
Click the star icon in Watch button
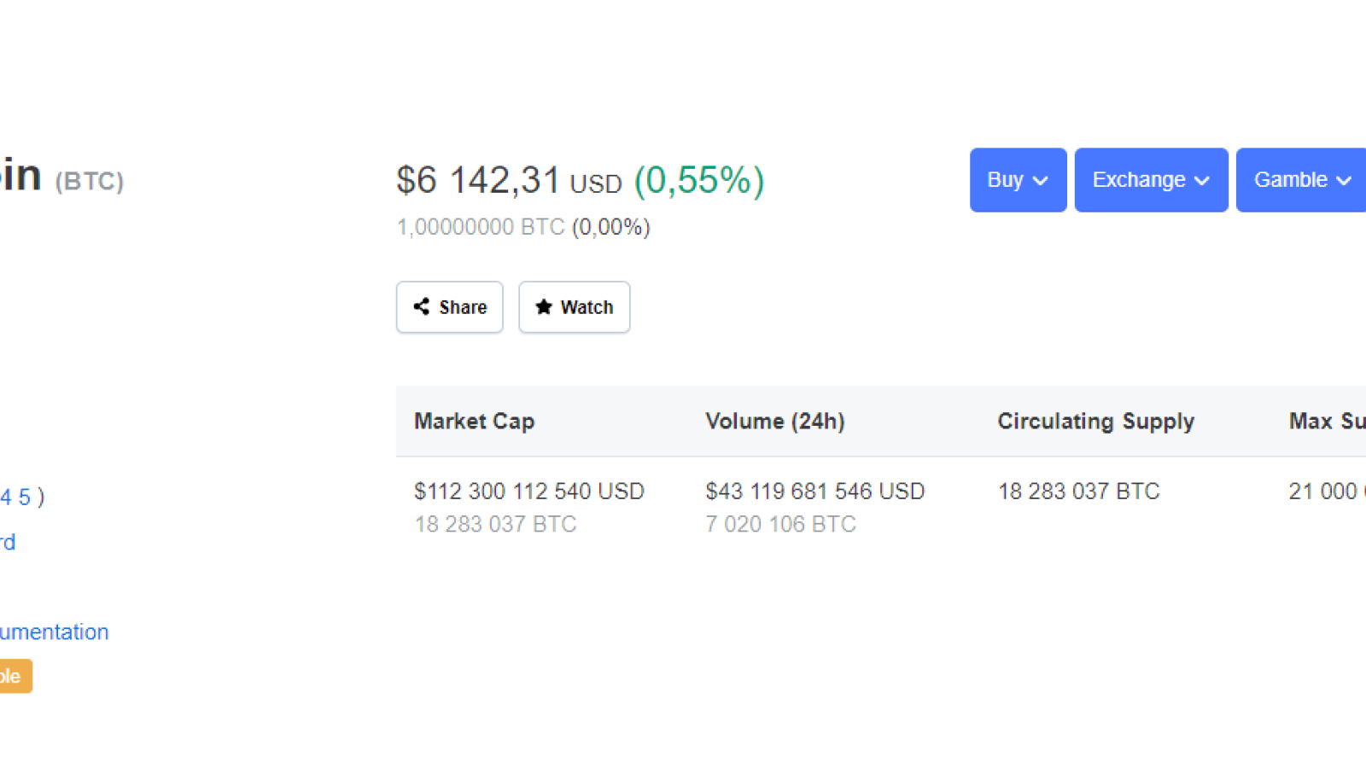(x=544, y=306)
